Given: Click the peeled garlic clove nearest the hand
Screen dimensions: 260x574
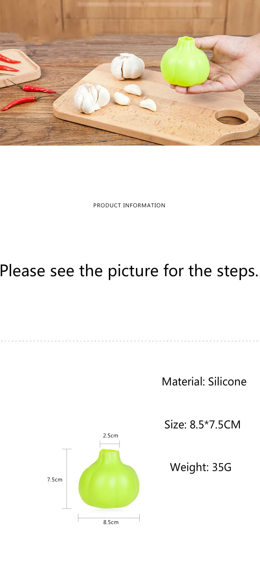Looking at the screenshot, I should [148, 105].
